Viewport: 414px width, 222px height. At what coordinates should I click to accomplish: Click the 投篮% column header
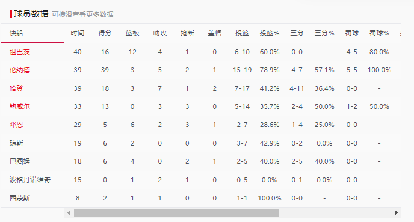[x=270, y=33]
